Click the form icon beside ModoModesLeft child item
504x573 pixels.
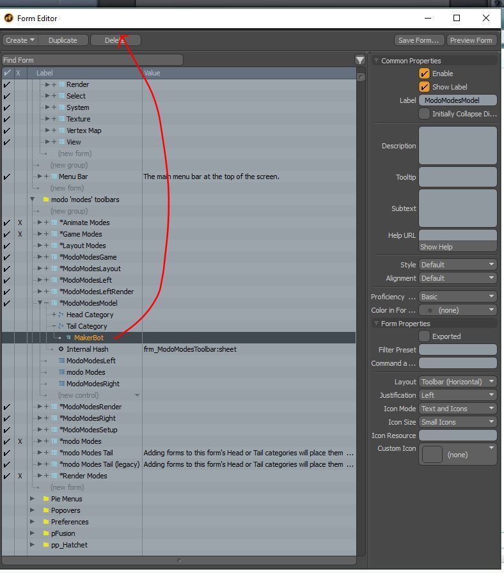click(62, 361)
